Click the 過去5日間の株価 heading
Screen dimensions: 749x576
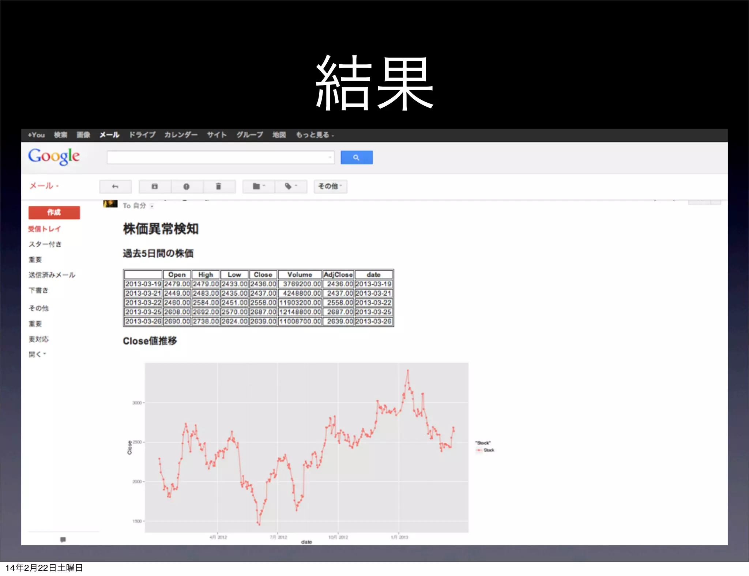click(x=158, y=253)
